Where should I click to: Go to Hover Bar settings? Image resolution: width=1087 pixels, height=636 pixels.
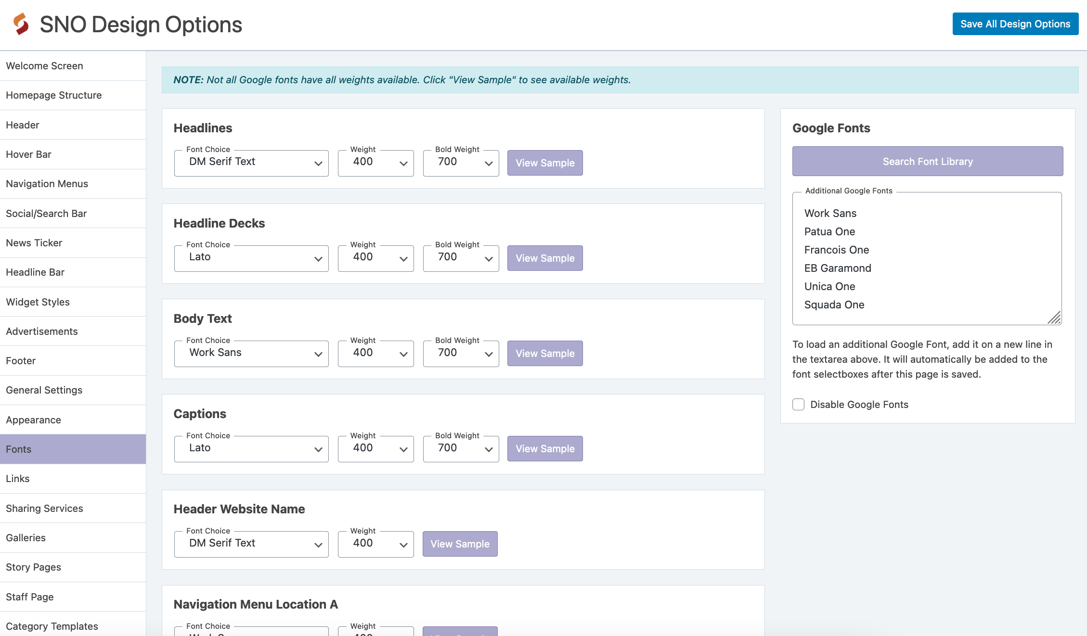tap(73, 154)
